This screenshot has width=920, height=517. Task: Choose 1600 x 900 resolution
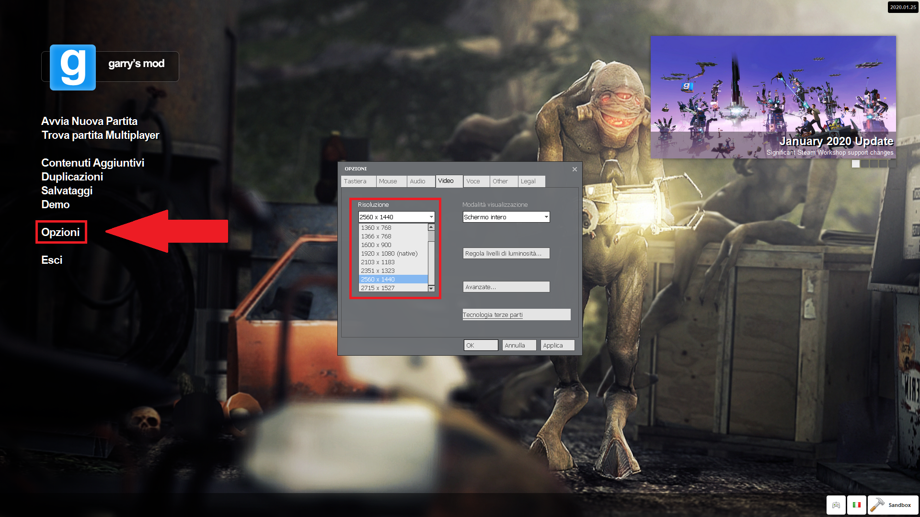pos(393,245)
